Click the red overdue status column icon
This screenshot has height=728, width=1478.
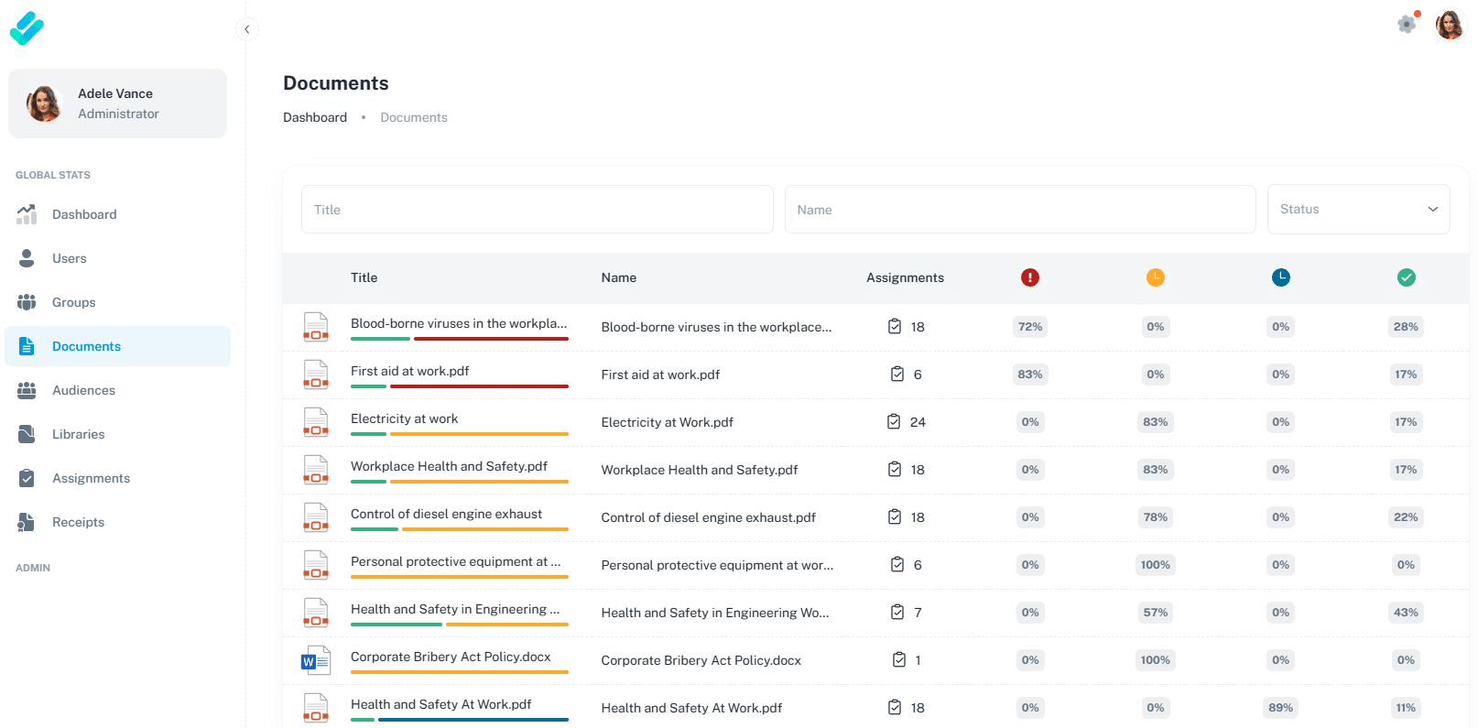coord(1030,277)
